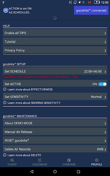The image size is (110, 176).
Task: Open the CHART magnifier graph icon
Action: click(12, 160)
